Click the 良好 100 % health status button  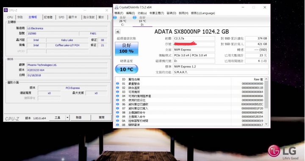(x=127, y=49)
